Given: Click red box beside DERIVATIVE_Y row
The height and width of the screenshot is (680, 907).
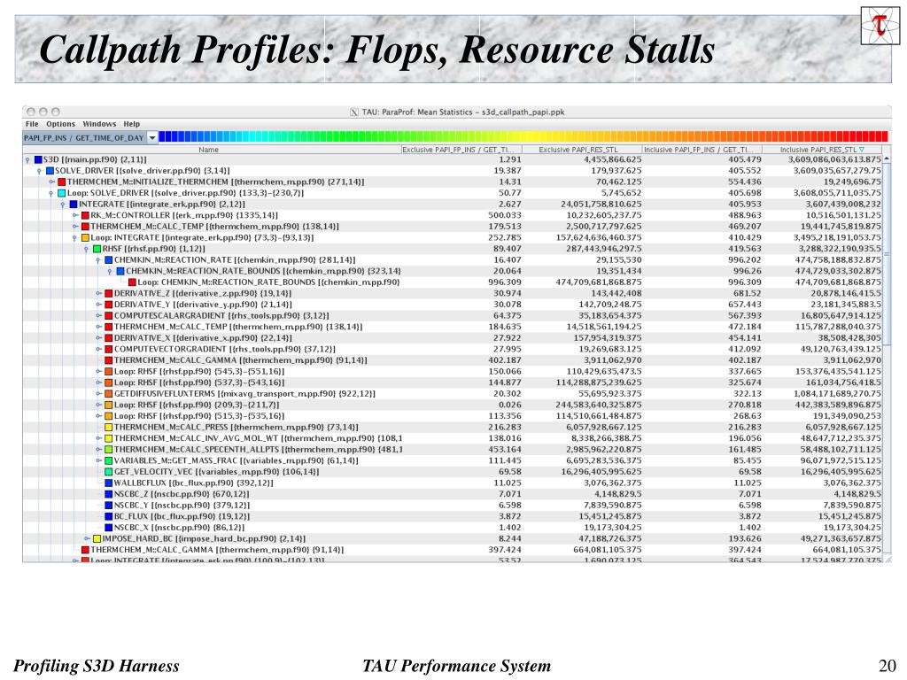Looking at the screenshot, I should tap(108, 305).
